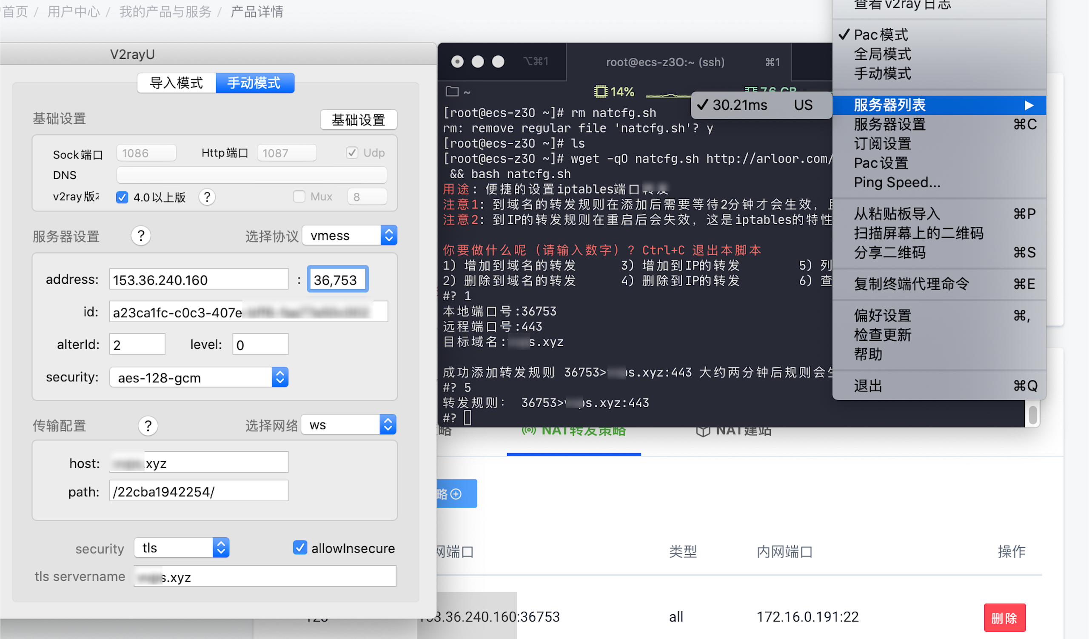Image resolution: width=1089 pixels, height=639 pixels.
Task: Edit the Sock端口 field showing 1086
Action: [146, 153]
